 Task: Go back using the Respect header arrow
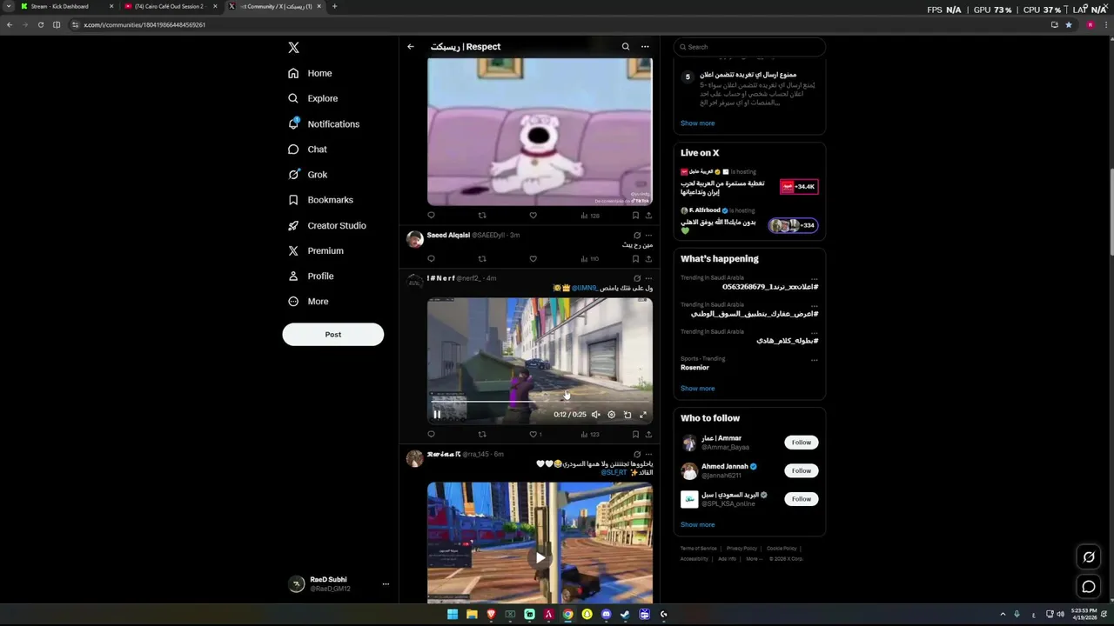click(411, 47)
